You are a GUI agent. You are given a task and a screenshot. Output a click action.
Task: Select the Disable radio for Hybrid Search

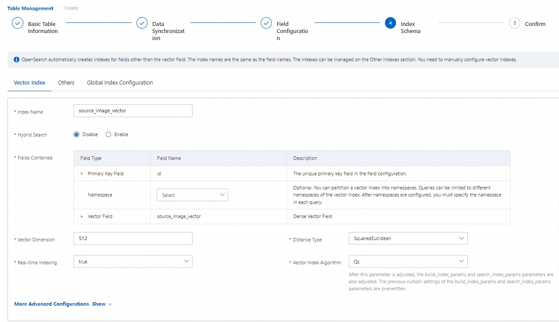(x=77, y=134)
